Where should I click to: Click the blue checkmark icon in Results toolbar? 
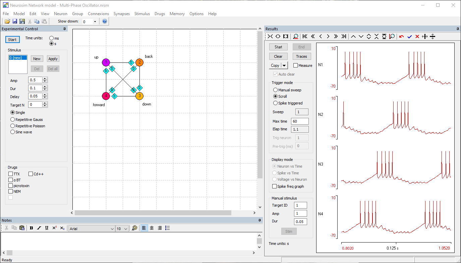[x=409, y=37]
